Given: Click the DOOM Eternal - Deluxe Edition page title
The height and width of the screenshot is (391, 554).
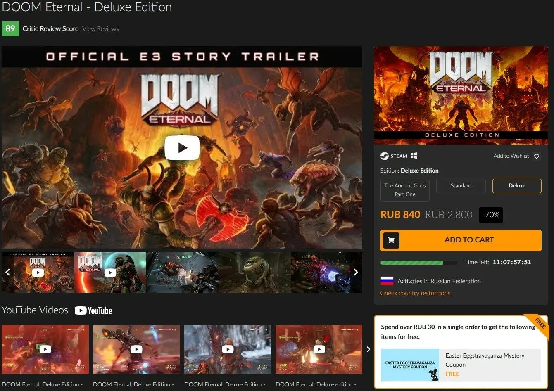Looking at the screenshot, I should 87,7.
